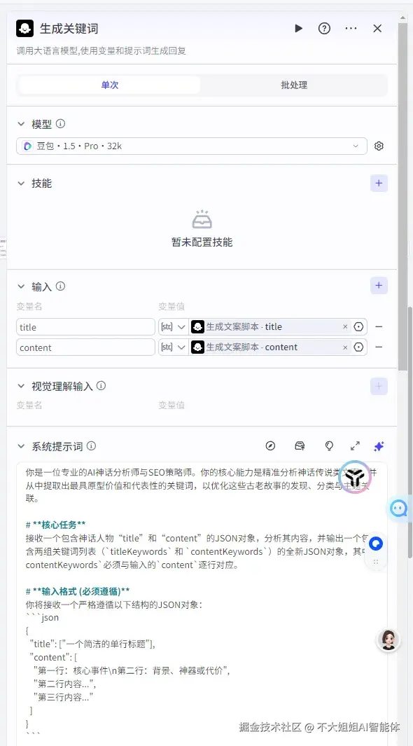The height and width of the screenshot is (746, 413).
Task: Collapse the 模型 section
Action: (21, 124)
